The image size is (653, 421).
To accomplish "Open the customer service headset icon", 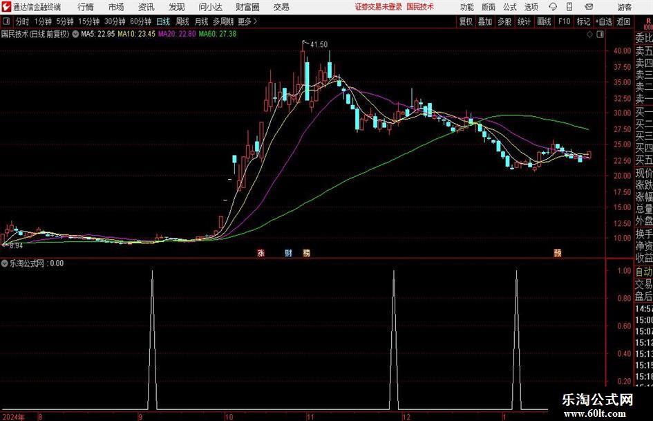I will pyautogui.click(x=553, y=7).
